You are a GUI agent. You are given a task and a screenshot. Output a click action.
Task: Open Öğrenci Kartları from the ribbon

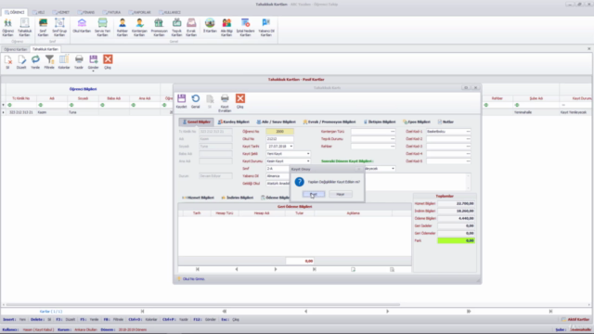pos(7,28)
